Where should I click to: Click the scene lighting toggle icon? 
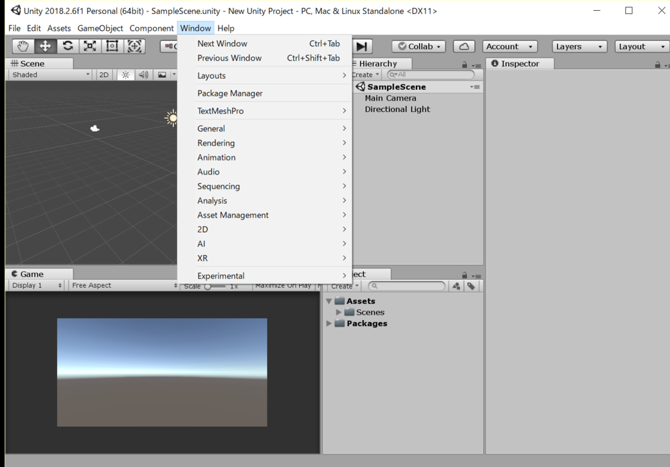125,74
